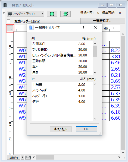Select フル要素ID column row
The image size is (128, 162).
pyautogui.click(x=62, y=50)
